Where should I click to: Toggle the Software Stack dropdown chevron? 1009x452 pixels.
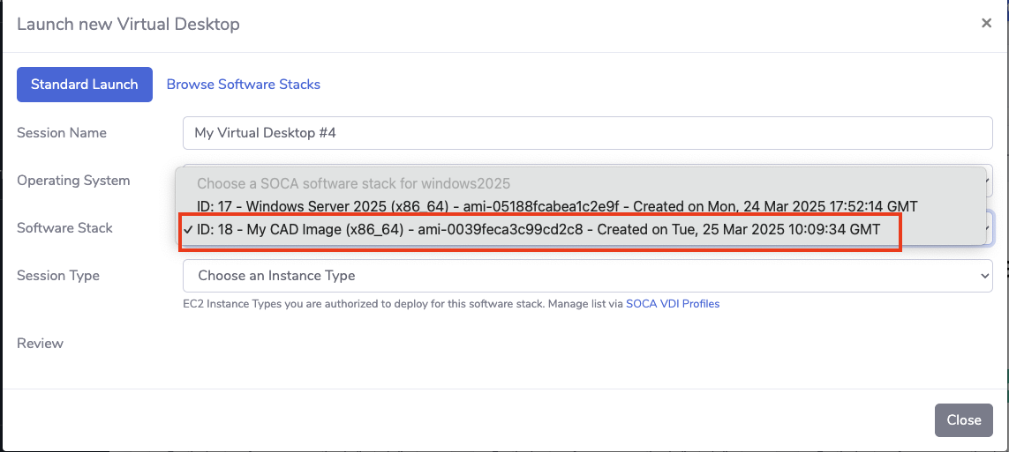tap(986, 228)
